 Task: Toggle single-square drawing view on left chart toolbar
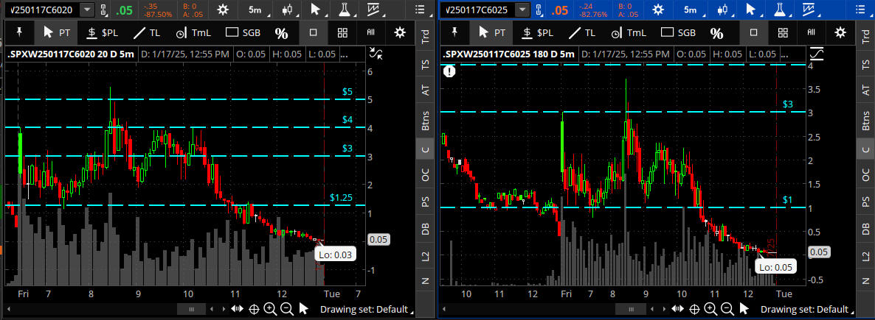click(314, 32)
